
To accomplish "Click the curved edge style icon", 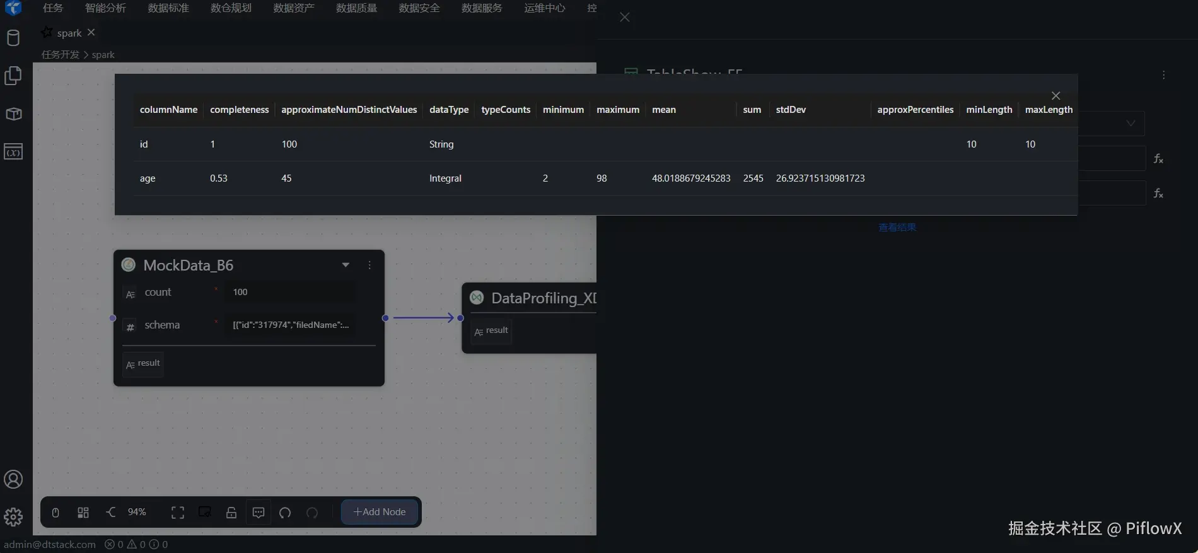I will (x=111, y=512).
